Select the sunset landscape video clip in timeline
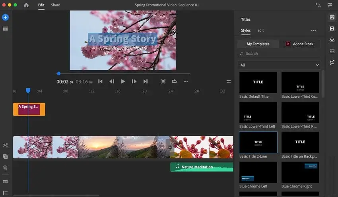Screen dimensions: 338x197 pos(124,147)
